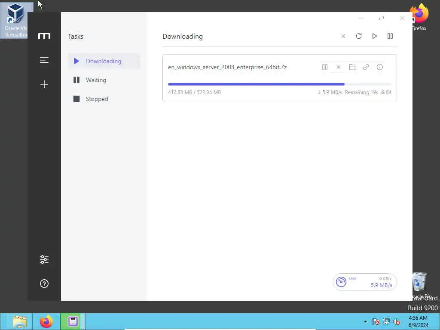Select the Stopped tasks tab
Viewport: 440px width, 330px height.
click(104, 99)
